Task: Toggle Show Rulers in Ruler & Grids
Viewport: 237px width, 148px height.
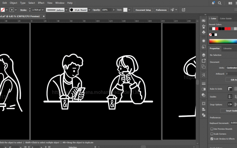Action: click(230, 89)
